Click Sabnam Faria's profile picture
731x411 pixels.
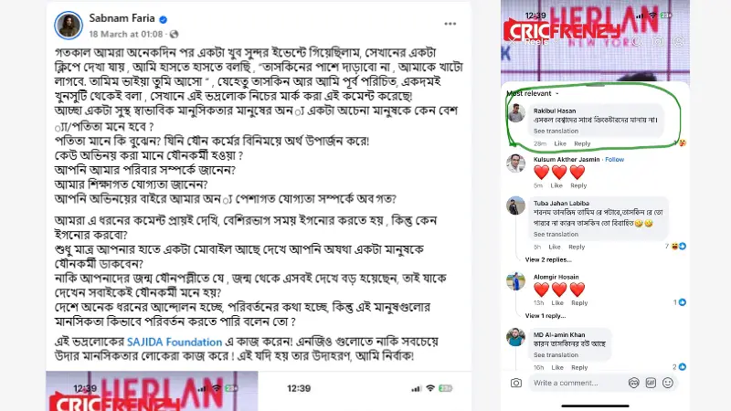(69, 26)
